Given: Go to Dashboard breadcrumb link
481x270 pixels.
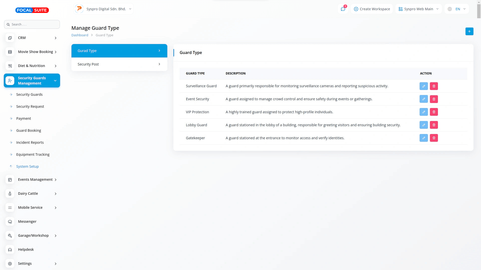Looking at the screenshot, I should (x=80, y=35).
